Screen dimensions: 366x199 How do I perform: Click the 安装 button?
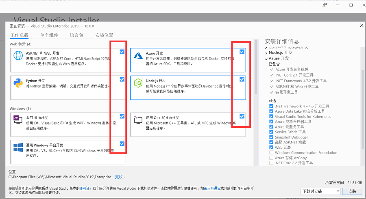[352, 191]
